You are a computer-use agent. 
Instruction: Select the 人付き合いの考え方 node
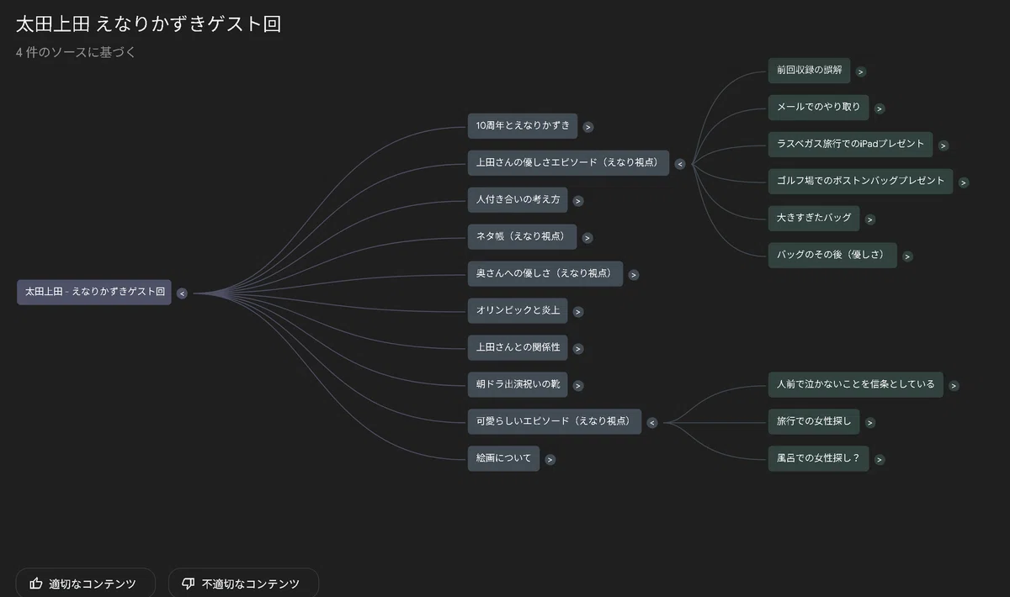point(518,200)
